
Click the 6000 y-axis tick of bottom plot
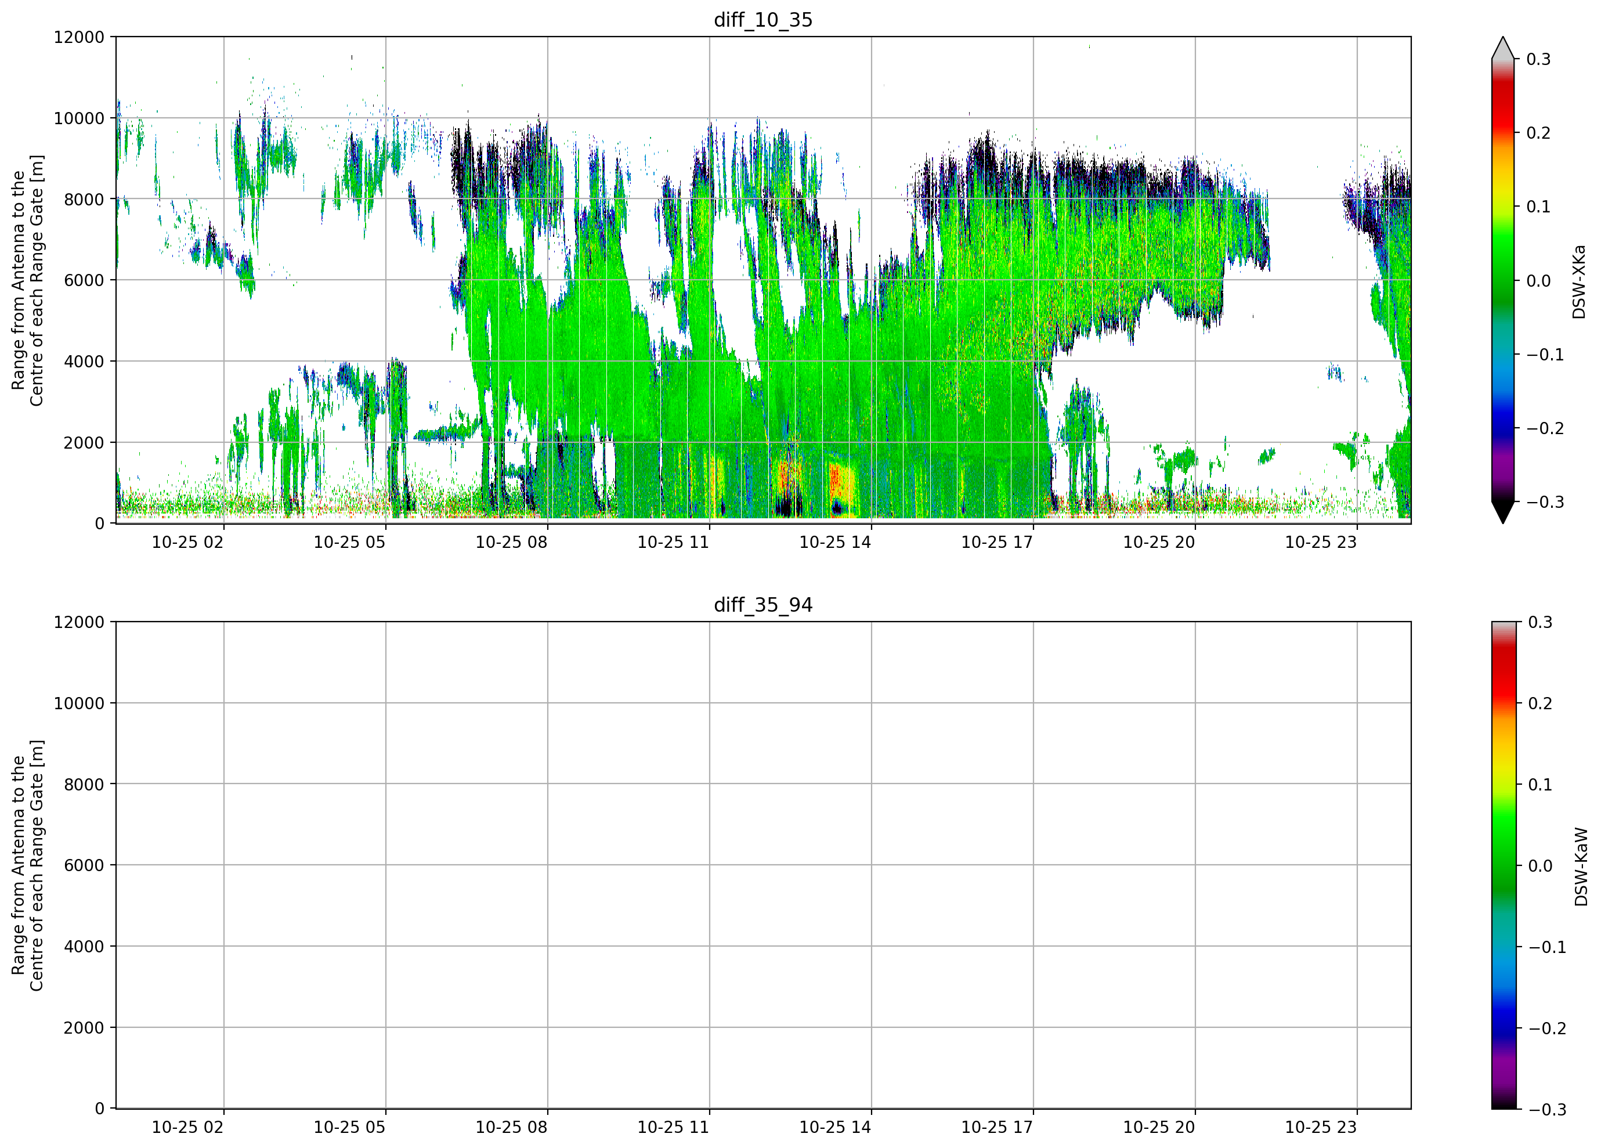click(x=84, y=865)
